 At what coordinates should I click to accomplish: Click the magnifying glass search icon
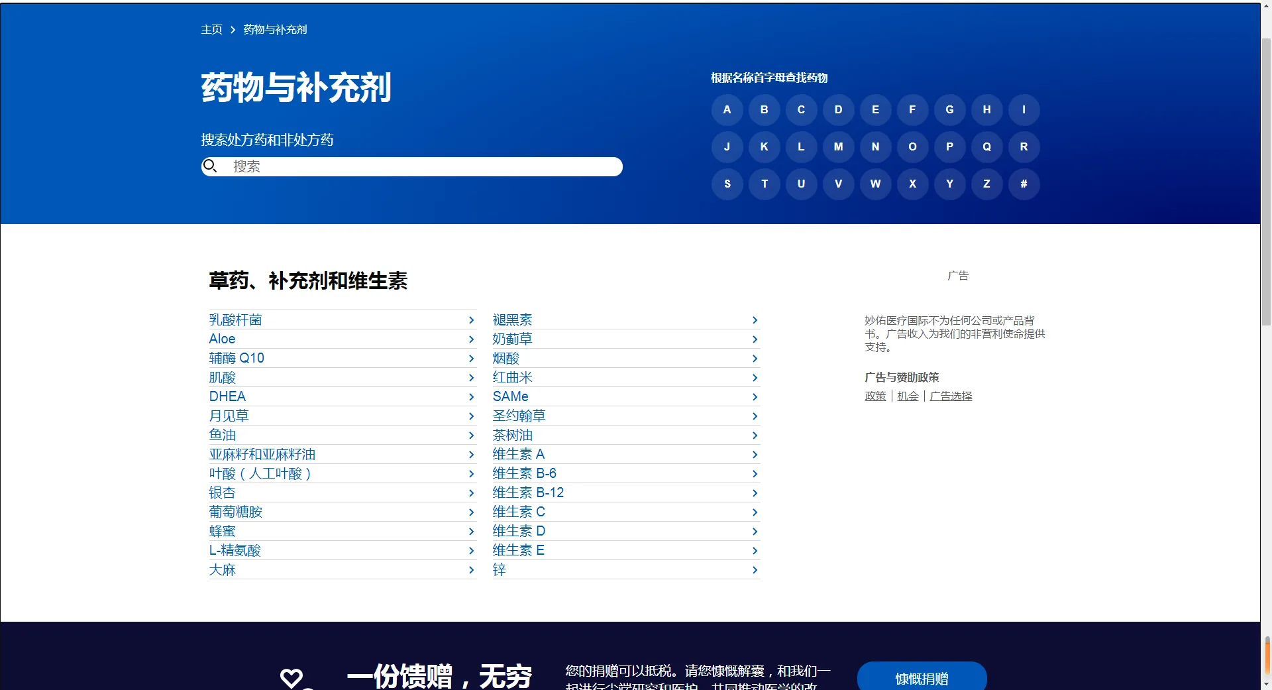tap(210, 166)
